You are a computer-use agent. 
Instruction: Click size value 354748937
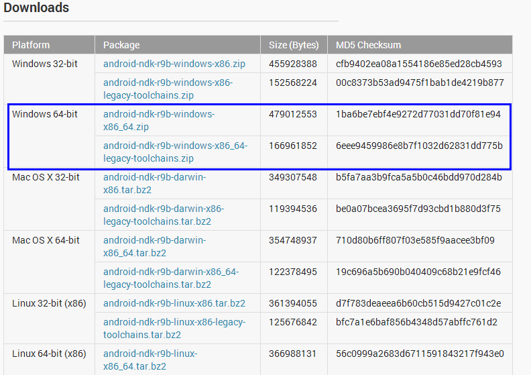[x=293, y=240]
